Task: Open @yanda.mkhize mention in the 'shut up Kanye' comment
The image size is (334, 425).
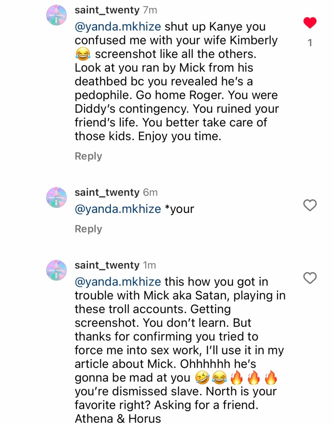Action: tap(118, 27)
